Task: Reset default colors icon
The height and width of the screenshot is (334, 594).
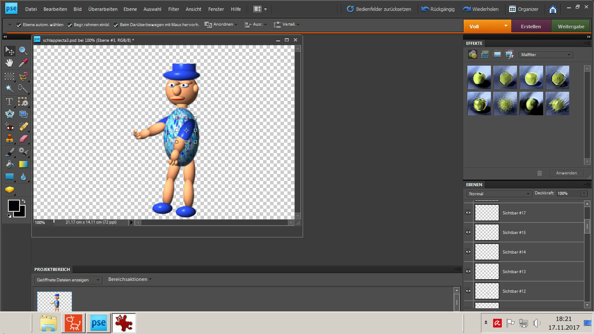Action: tap(9, 216)
